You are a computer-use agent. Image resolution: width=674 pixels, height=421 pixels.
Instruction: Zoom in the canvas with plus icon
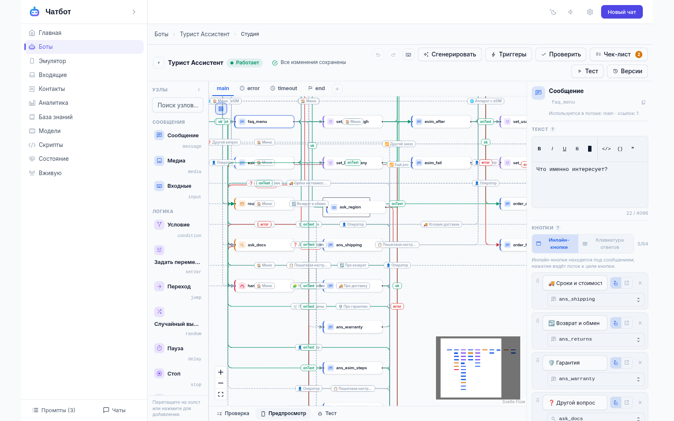221,372
